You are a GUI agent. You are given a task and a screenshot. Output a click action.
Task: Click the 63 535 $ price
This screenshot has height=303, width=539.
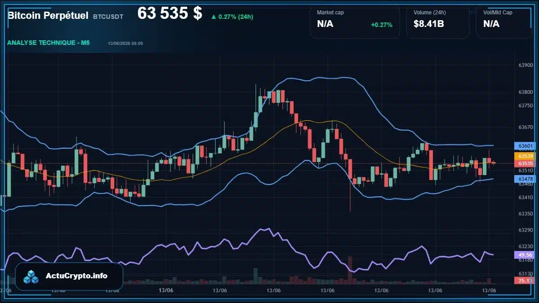click(170, 13)
